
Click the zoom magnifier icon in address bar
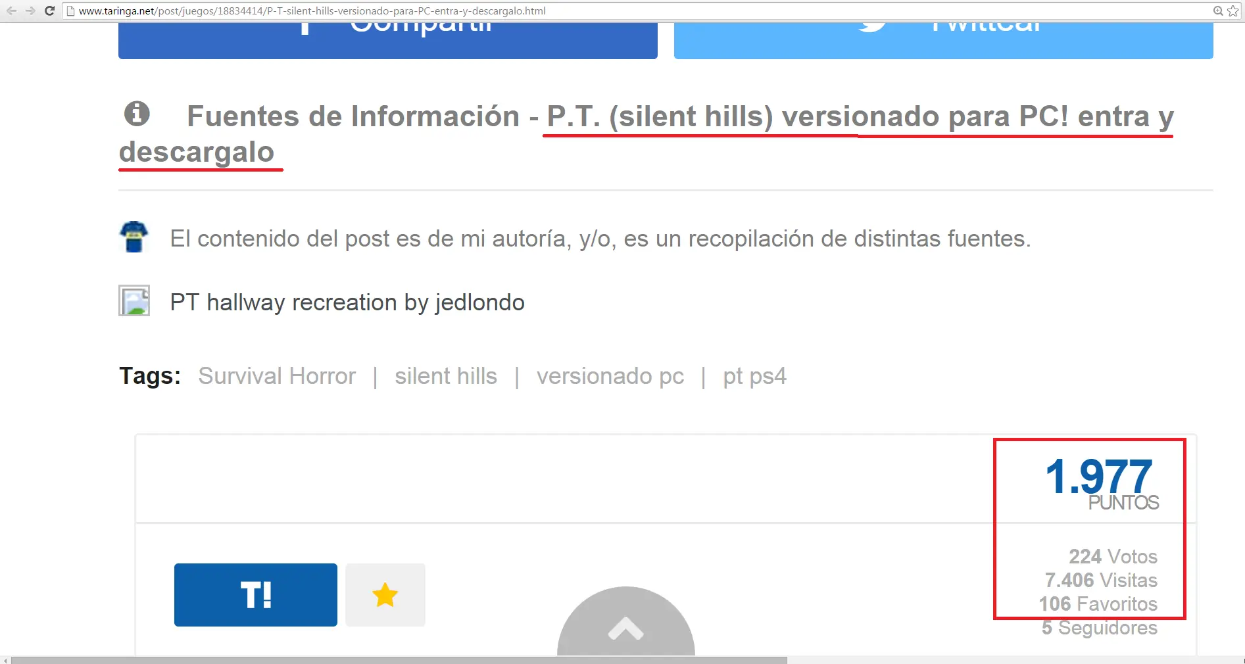point(1218,11)
